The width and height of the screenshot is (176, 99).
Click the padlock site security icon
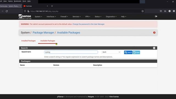pos(28,11)
